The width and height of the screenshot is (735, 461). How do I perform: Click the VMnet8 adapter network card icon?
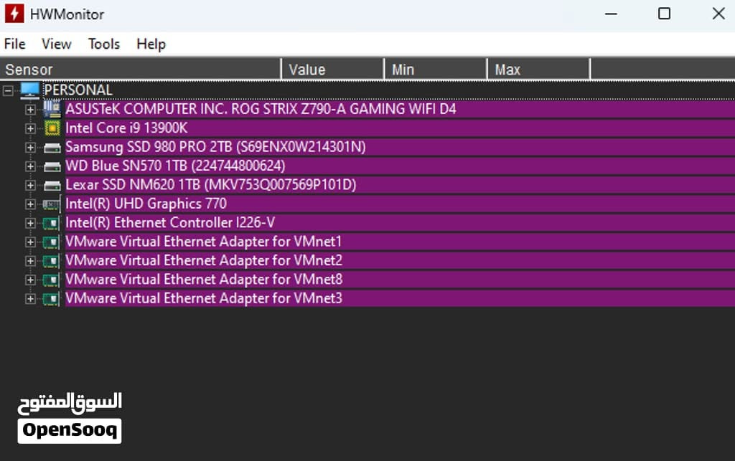pos(51,280)
